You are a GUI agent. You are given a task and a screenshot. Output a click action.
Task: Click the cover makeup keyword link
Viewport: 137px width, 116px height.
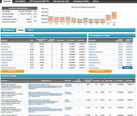tap(67, 100)
